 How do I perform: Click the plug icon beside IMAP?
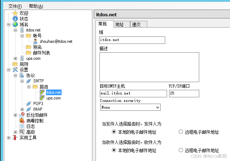29,109
